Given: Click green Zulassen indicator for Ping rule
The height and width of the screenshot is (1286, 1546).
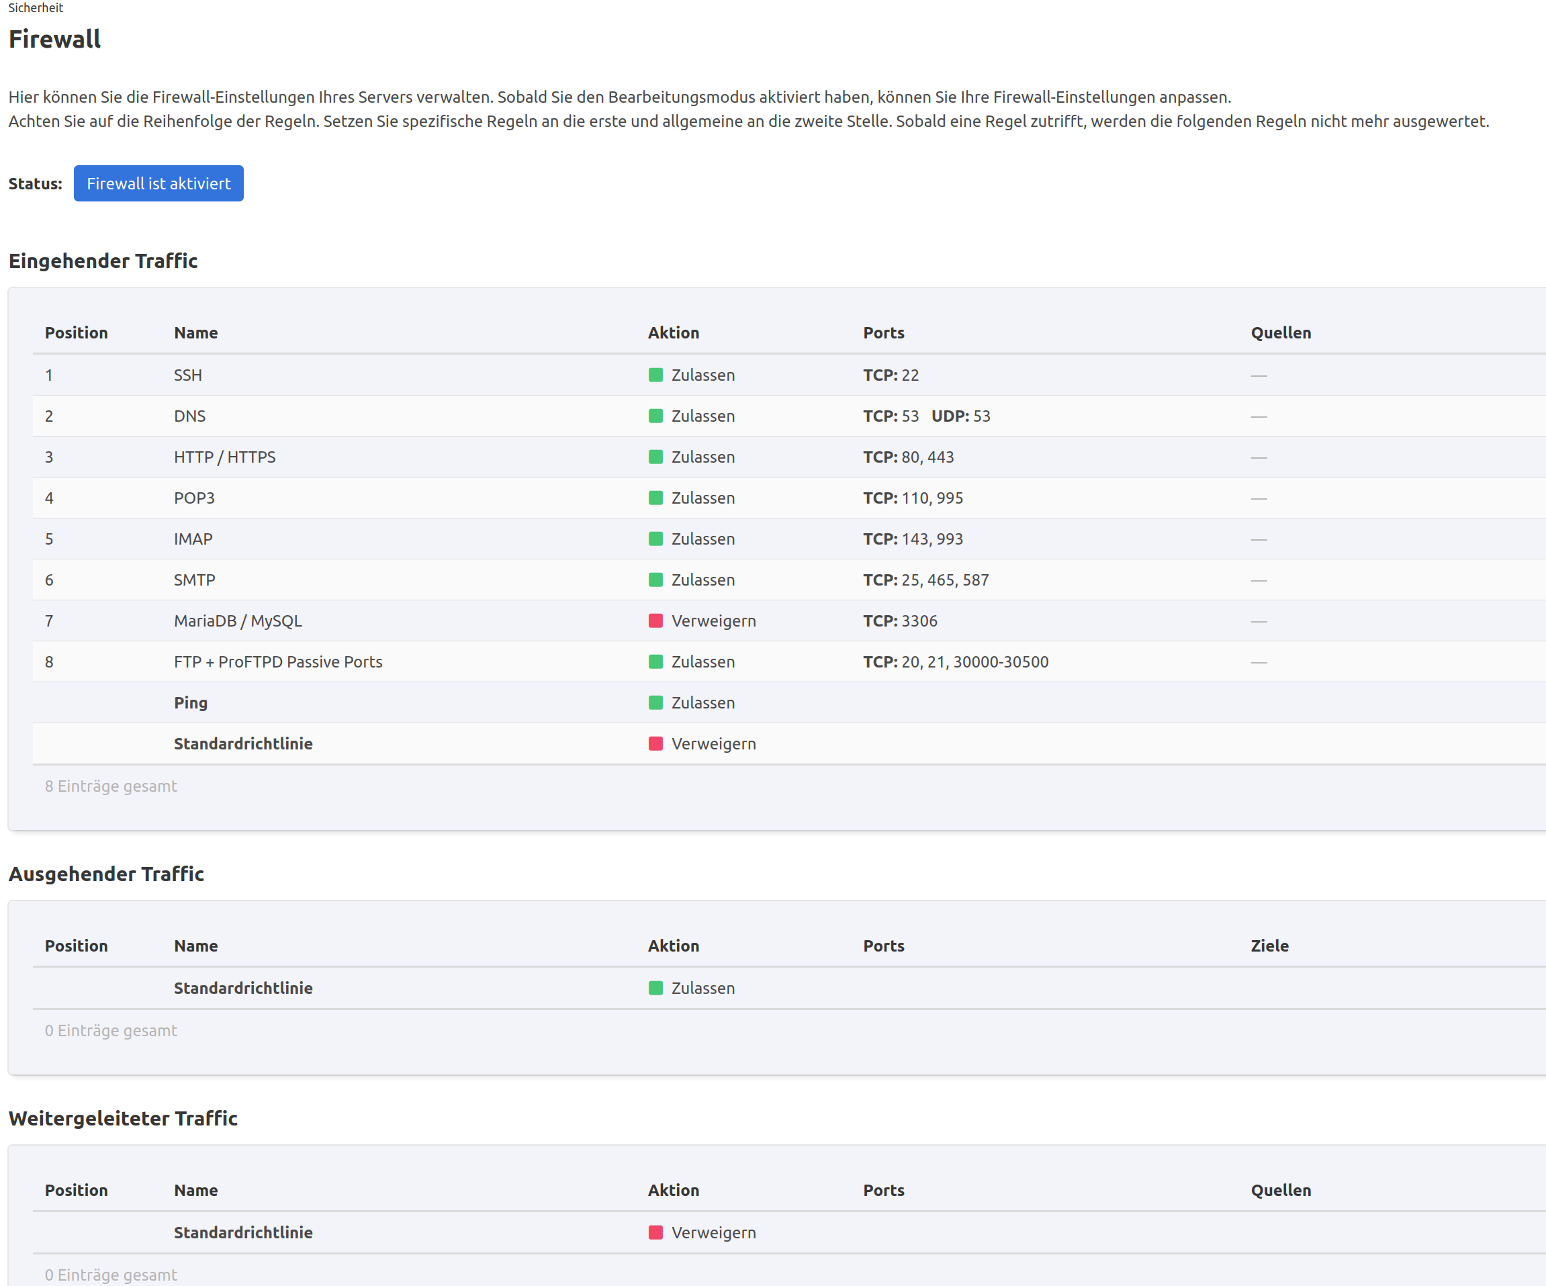Looking at the screenshot, I should 655,702.
